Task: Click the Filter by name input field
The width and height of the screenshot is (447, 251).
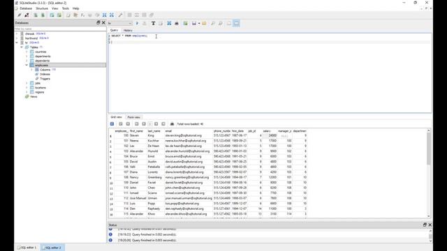Action: click(x=60, y=29)
